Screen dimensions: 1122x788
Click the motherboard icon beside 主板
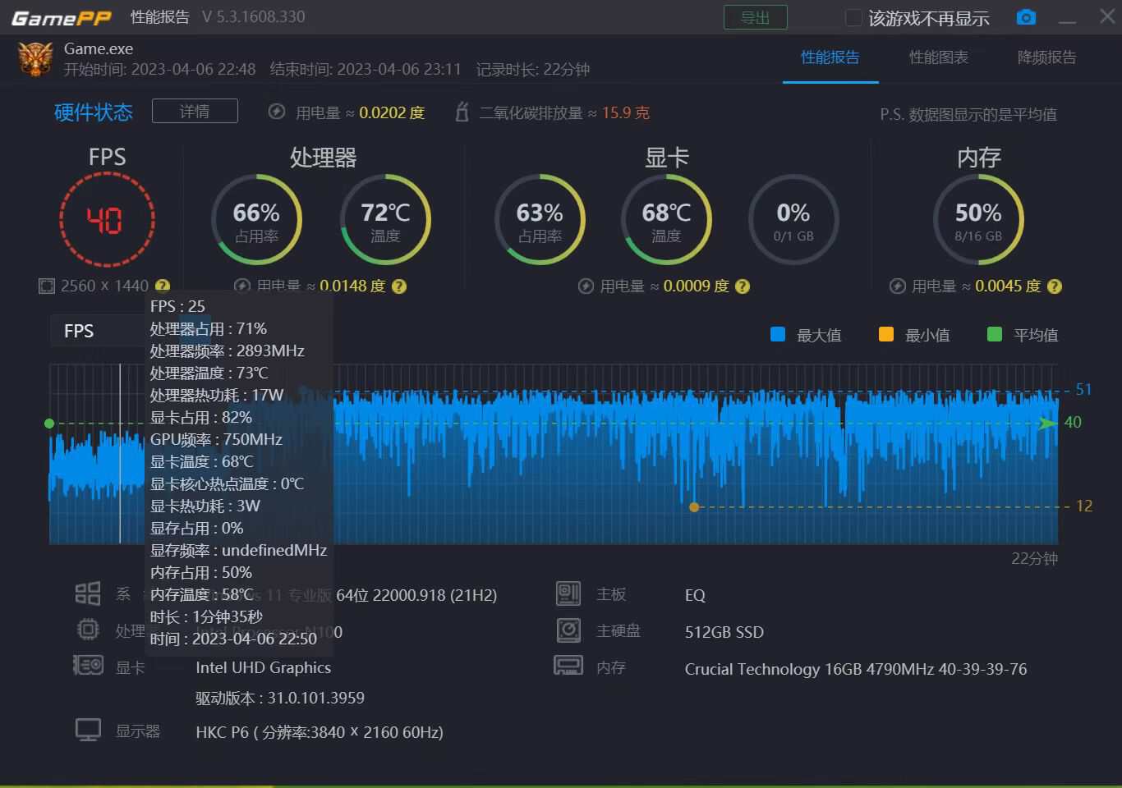tap(568, 593)
